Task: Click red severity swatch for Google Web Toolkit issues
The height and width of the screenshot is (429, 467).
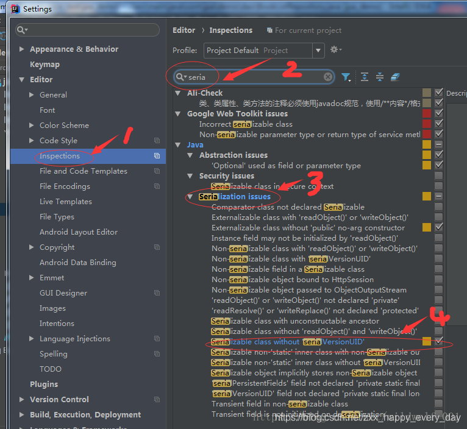Action: pyautogui.click(x=427, y=113)
